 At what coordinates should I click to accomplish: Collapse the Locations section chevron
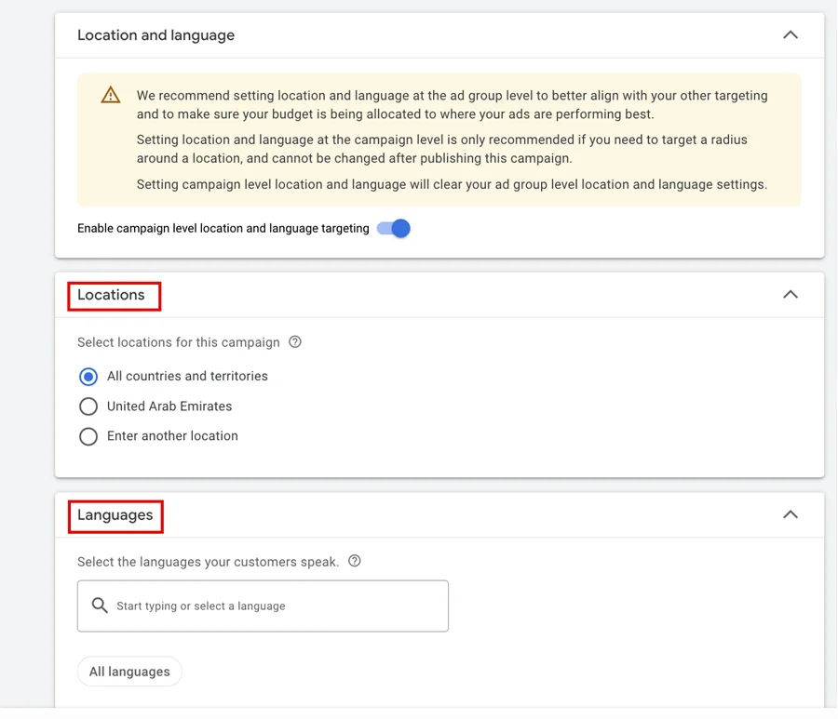791,295
